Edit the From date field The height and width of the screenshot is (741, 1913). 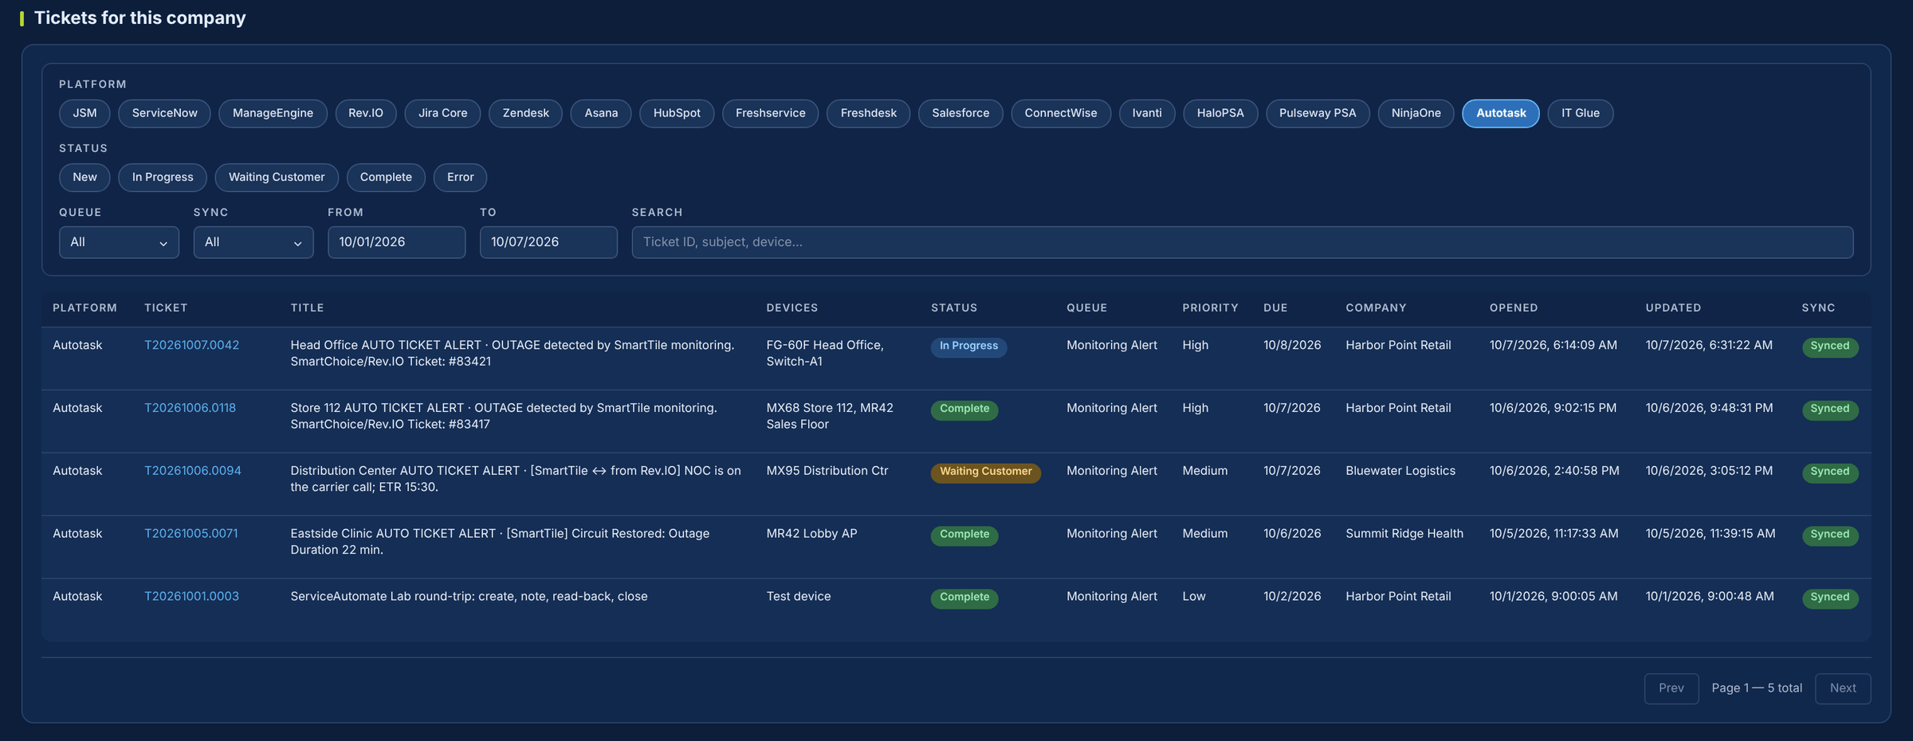click(397, 242)
